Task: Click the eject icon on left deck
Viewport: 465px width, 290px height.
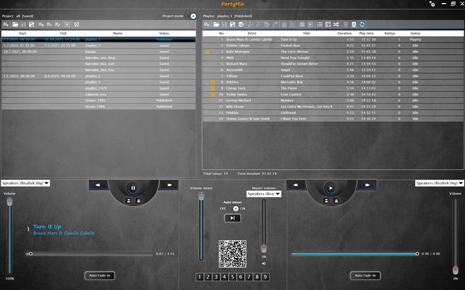Action: point(139,201)
